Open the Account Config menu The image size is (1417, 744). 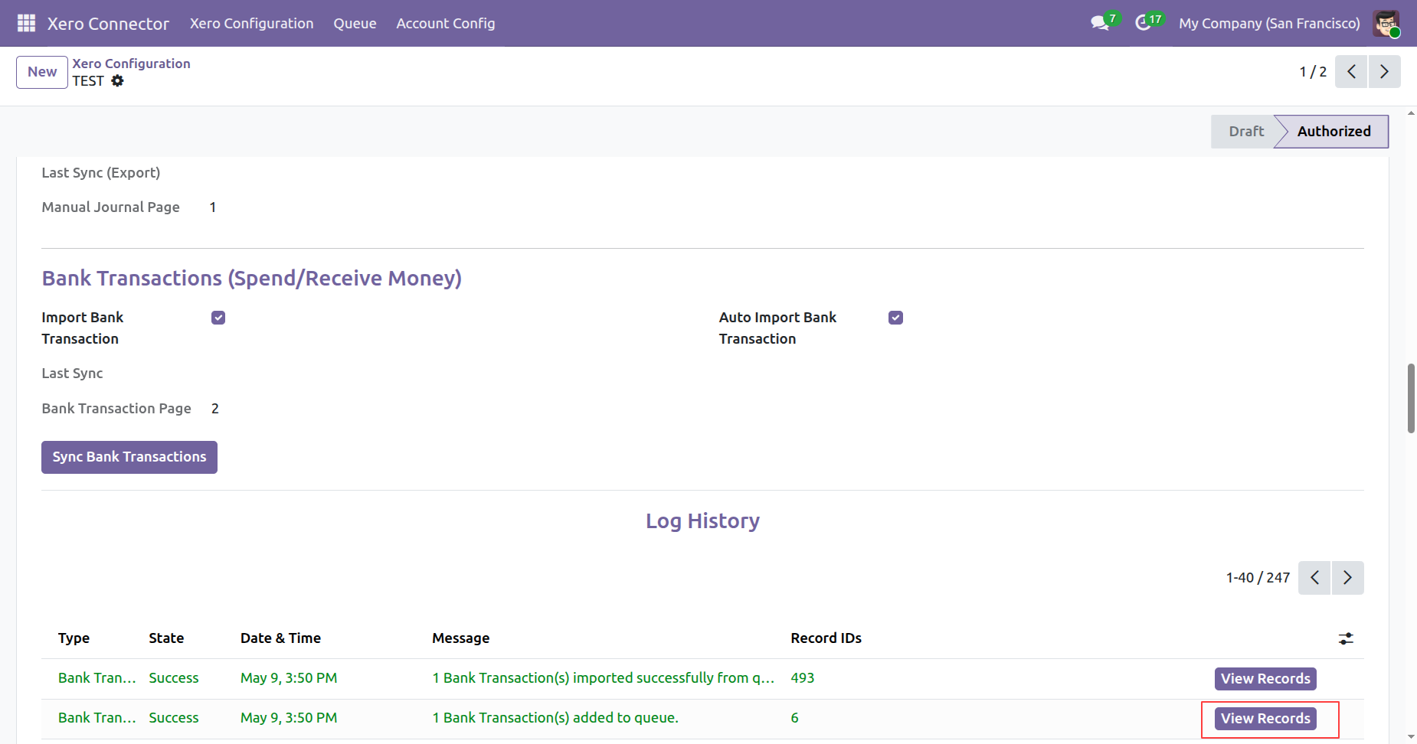click(x=446, y=23)
